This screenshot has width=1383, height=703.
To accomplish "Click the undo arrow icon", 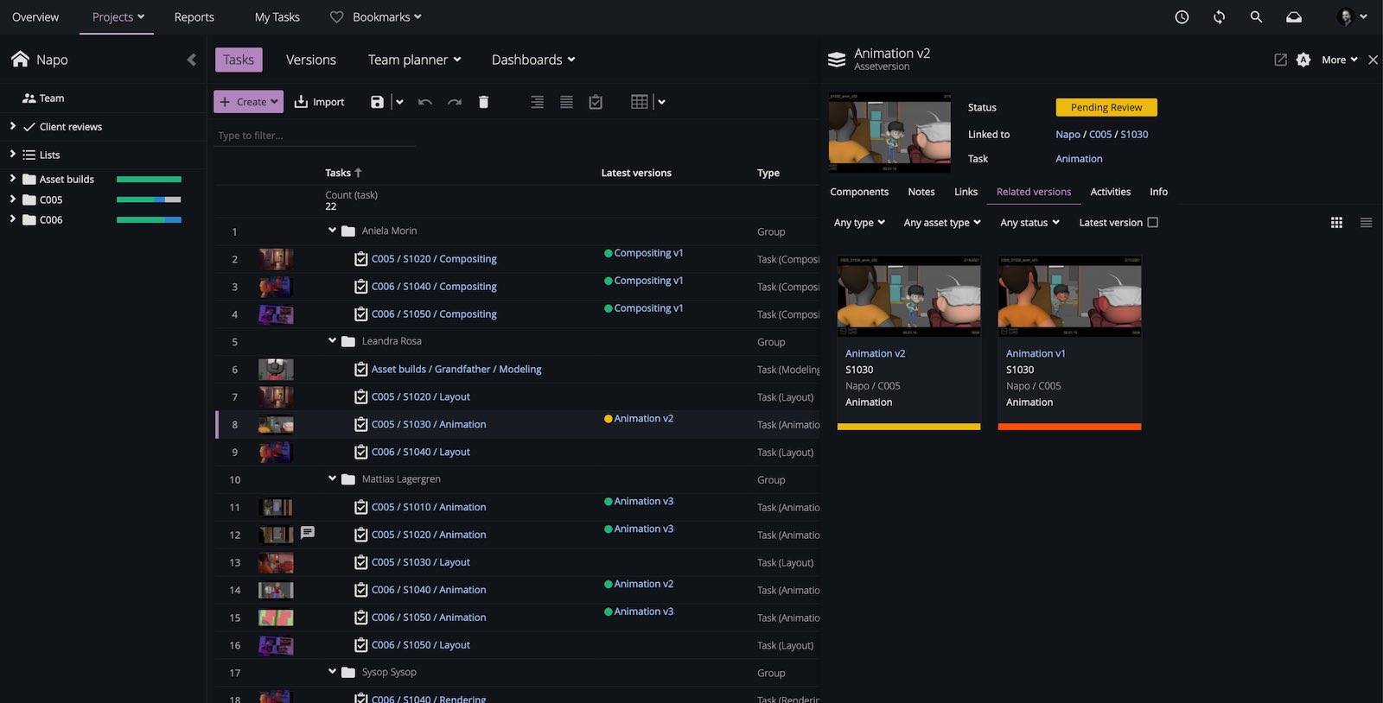I will point(424,102).
